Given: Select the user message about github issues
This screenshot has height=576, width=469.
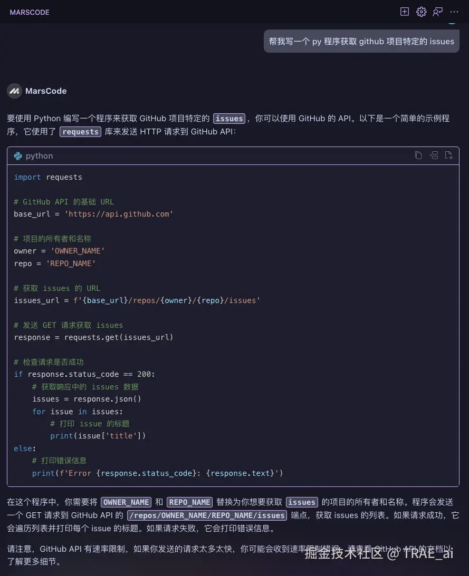Looking at the screenshot, I should pyautogui.click(x=361, y=41).
